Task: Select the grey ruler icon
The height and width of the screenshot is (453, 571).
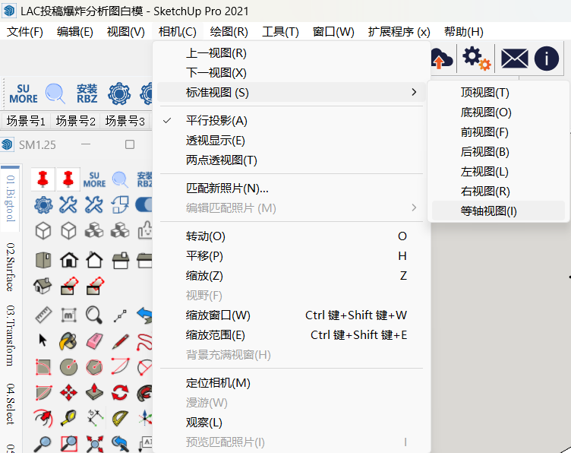Action: [43, 315]
